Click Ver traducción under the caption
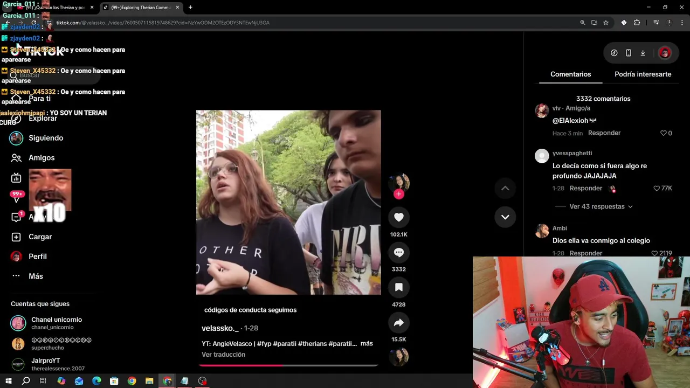The width and height of the screenshot is (690, 388). pos(223,355)
